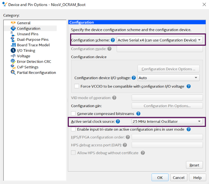Click the Cancel button
Viewport: 209px width, 184px height.
tap(179, 177)
